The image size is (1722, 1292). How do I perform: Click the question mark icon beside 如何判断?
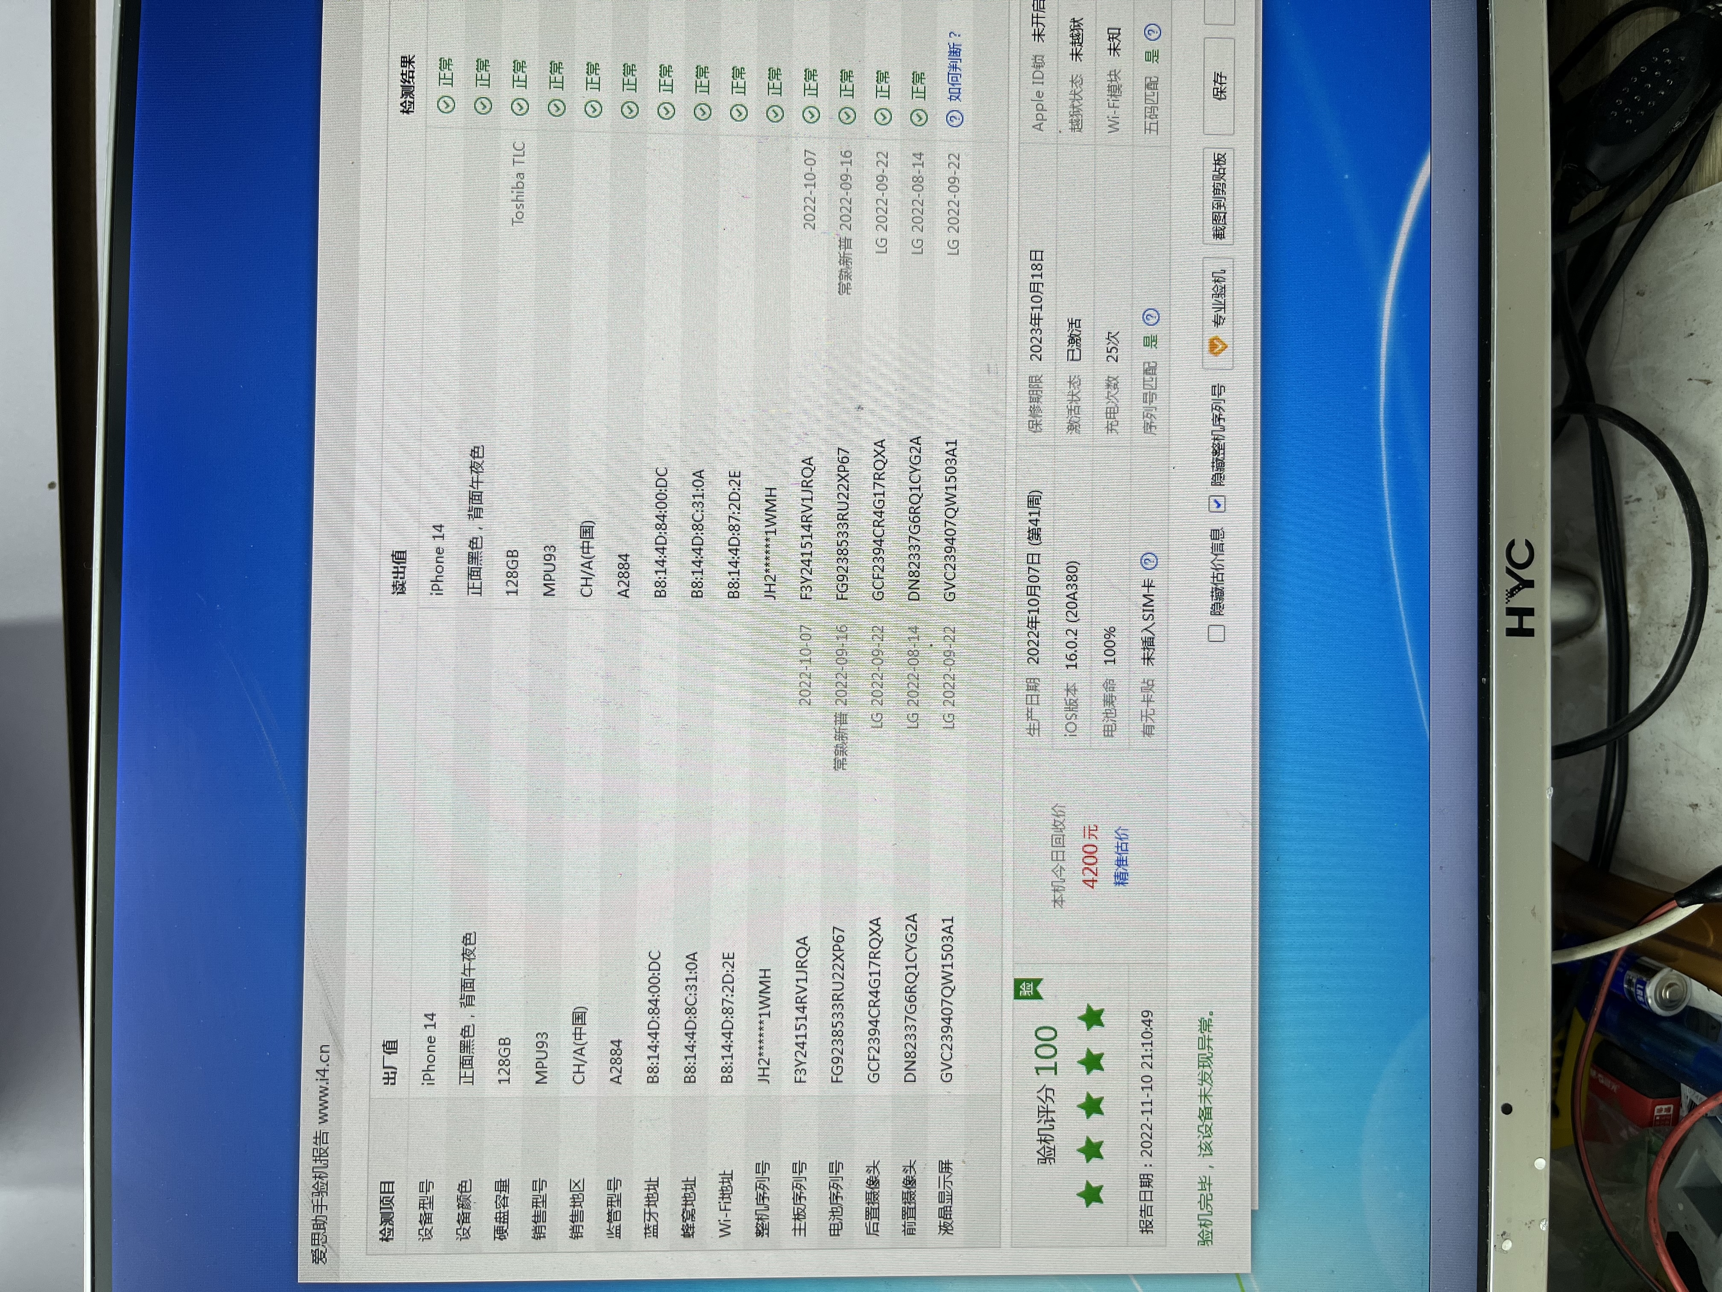point(955,118)
